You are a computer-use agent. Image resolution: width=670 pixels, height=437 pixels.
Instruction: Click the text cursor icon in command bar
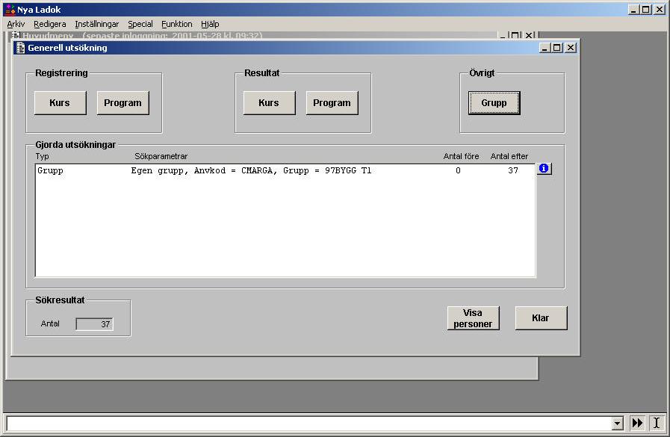click(x=657, y=424)
